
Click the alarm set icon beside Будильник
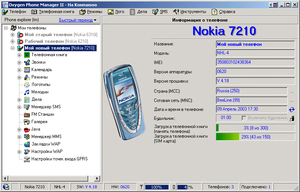pyautogui.click(x=292, y=118)
